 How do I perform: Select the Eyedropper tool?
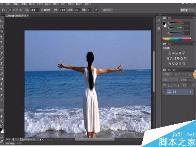[x=2, y=47]
